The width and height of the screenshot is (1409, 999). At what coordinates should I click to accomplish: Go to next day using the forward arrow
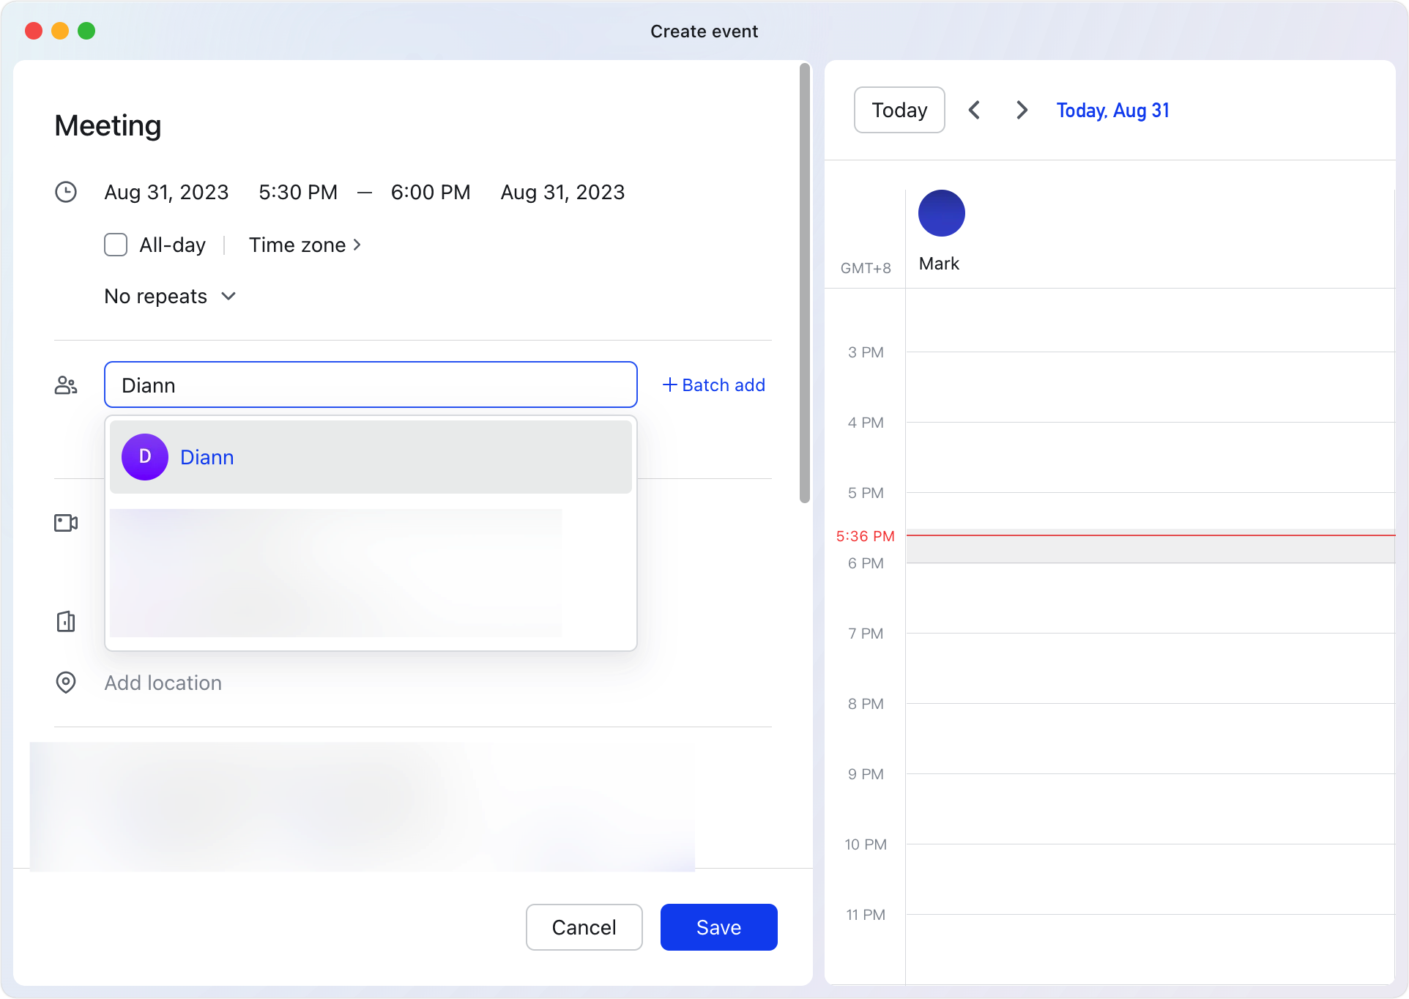[1022, 110]
